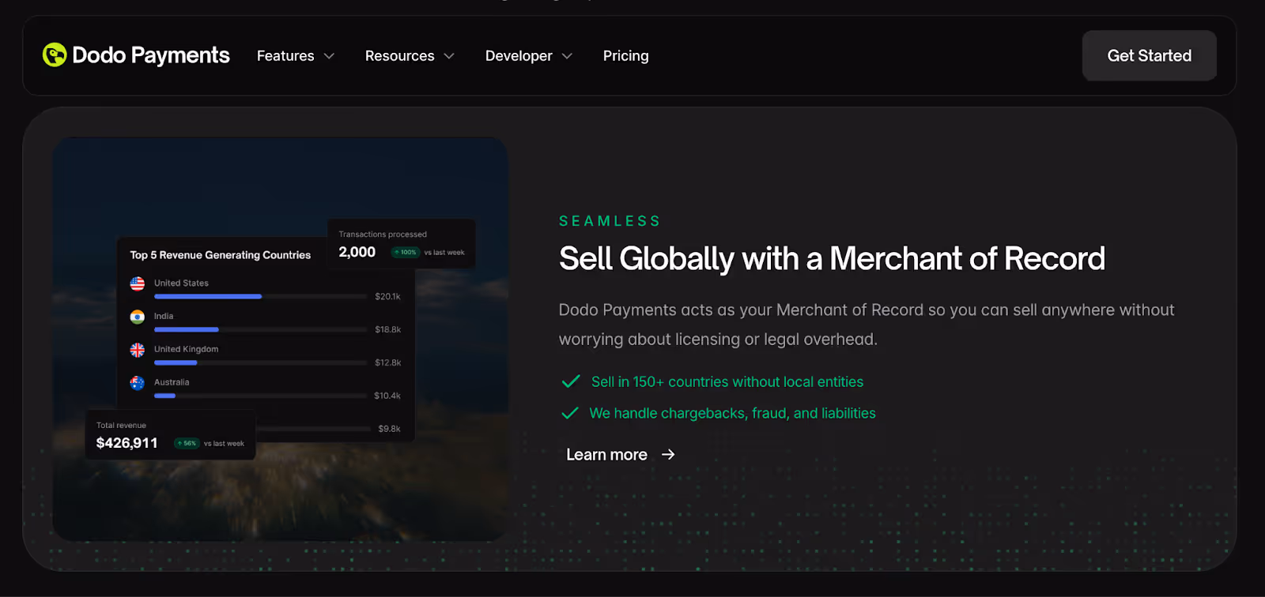The width and height of the screenshot is (1265, 597).
Task: Open the Developer menu
Action: (x=519, y=56)
